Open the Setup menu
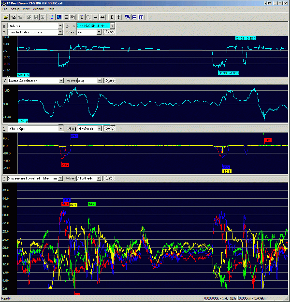290x302 pixels. pyautogui.click(x=15, y=9)
